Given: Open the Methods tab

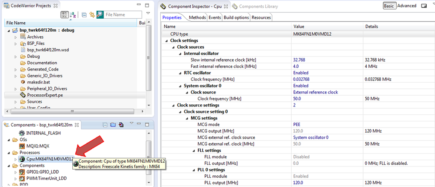Looking at the screenshot, I should click(197, 17).
